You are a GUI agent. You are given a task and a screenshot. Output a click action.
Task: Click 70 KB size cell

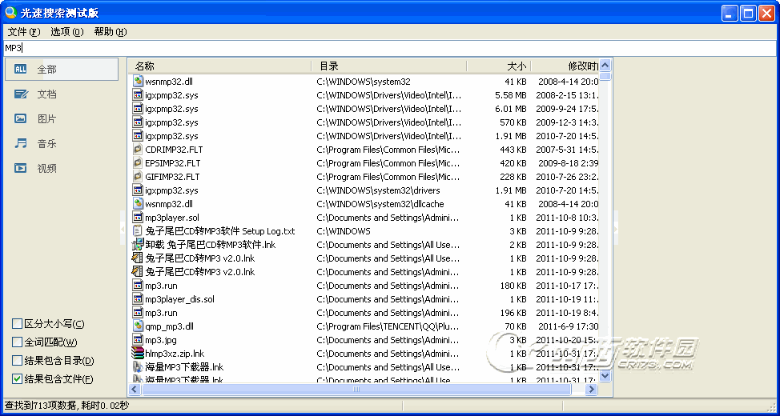click(x=516, y=326)
